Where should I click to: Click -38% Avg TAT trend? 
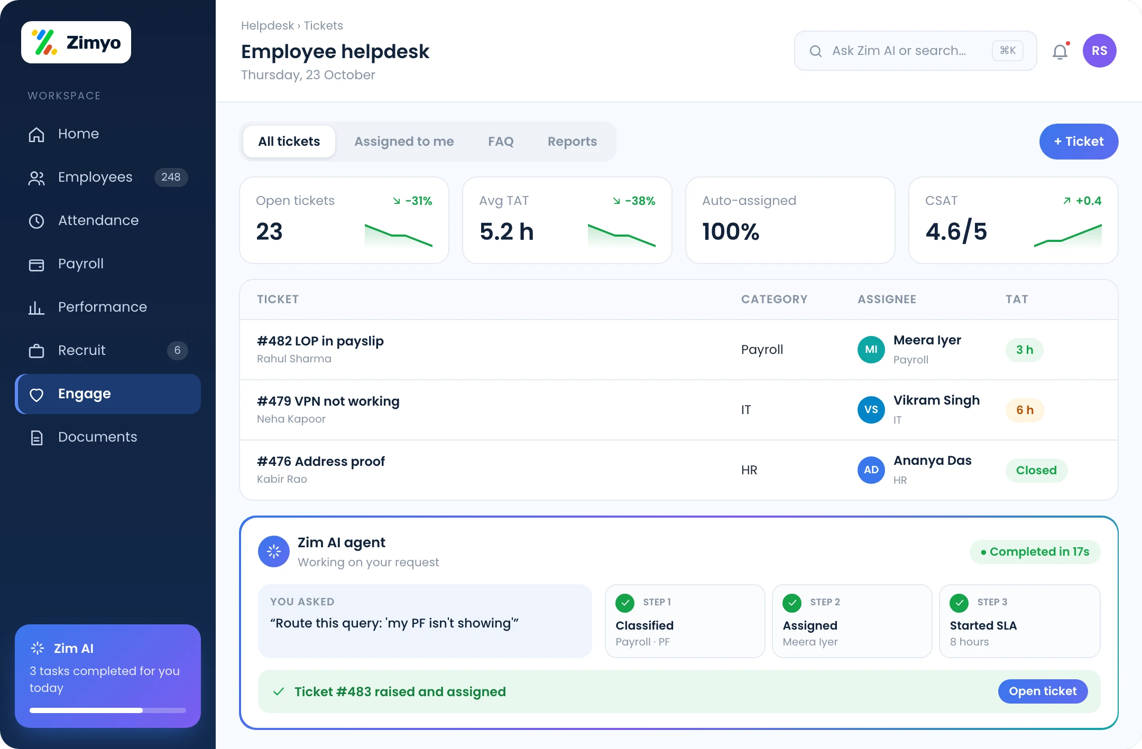tap(634, 201)
